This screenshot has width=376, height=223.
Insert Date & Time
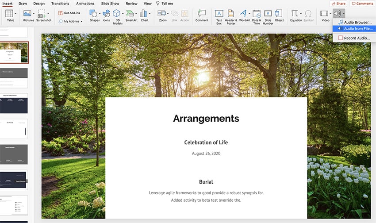coord(256,14)
